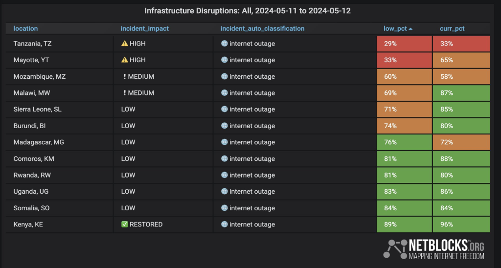Open the NETBLOCKS.ORG link text
This screenshot has width=501, height=268.
coord(446,245)
